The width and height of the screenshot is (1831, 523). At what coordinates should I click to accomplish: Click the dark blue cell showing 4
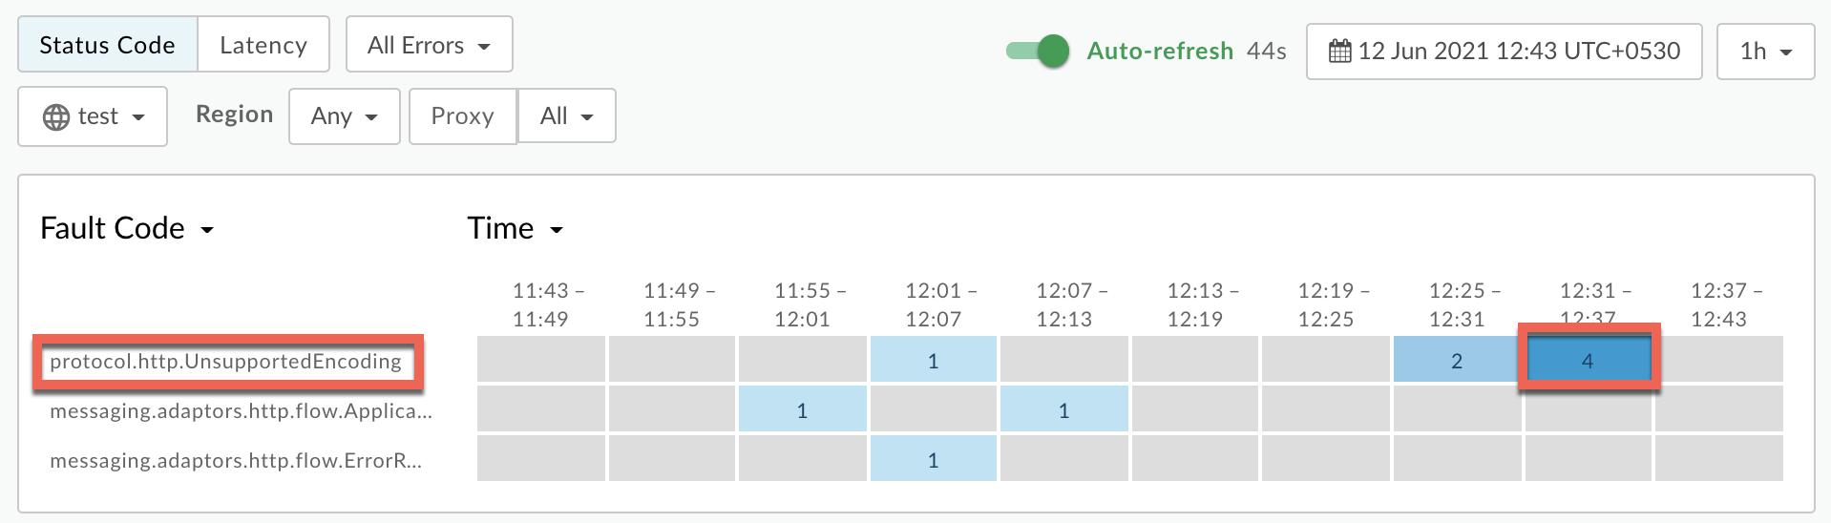(x=1588, y=362)
